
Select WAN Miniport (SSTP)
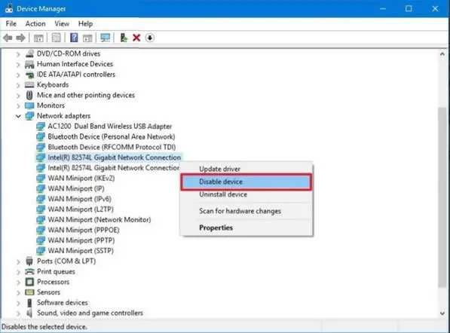[x=81, y=251]
